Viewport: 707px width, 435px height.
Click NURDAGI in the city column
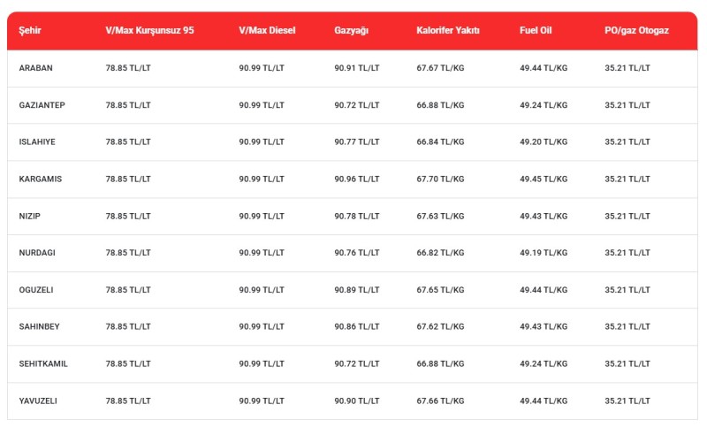coord(37,253)
